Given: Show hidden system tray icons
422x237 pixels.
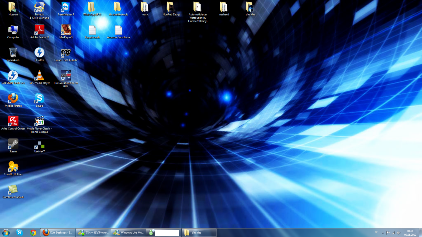Looking at the screenshot, I should (382, 233).
